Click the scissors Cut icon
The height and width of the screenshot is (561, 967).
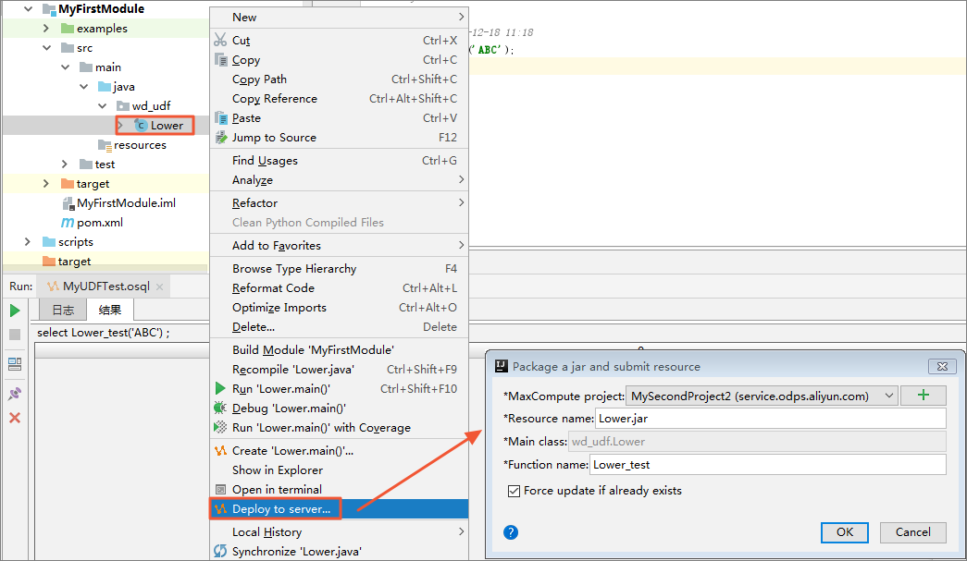click(x=220, y=40)
